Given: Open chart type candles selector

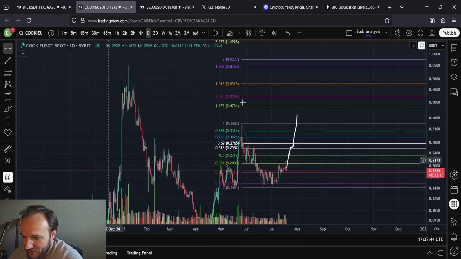Looking at the screenshot, I should click(215, 33).
